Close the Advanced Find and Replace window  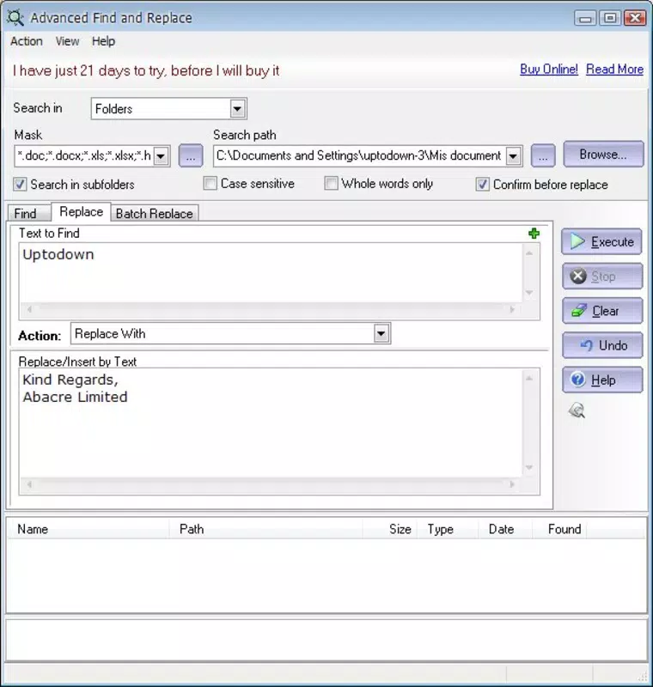pyautogui.click(x=635, y=18)
